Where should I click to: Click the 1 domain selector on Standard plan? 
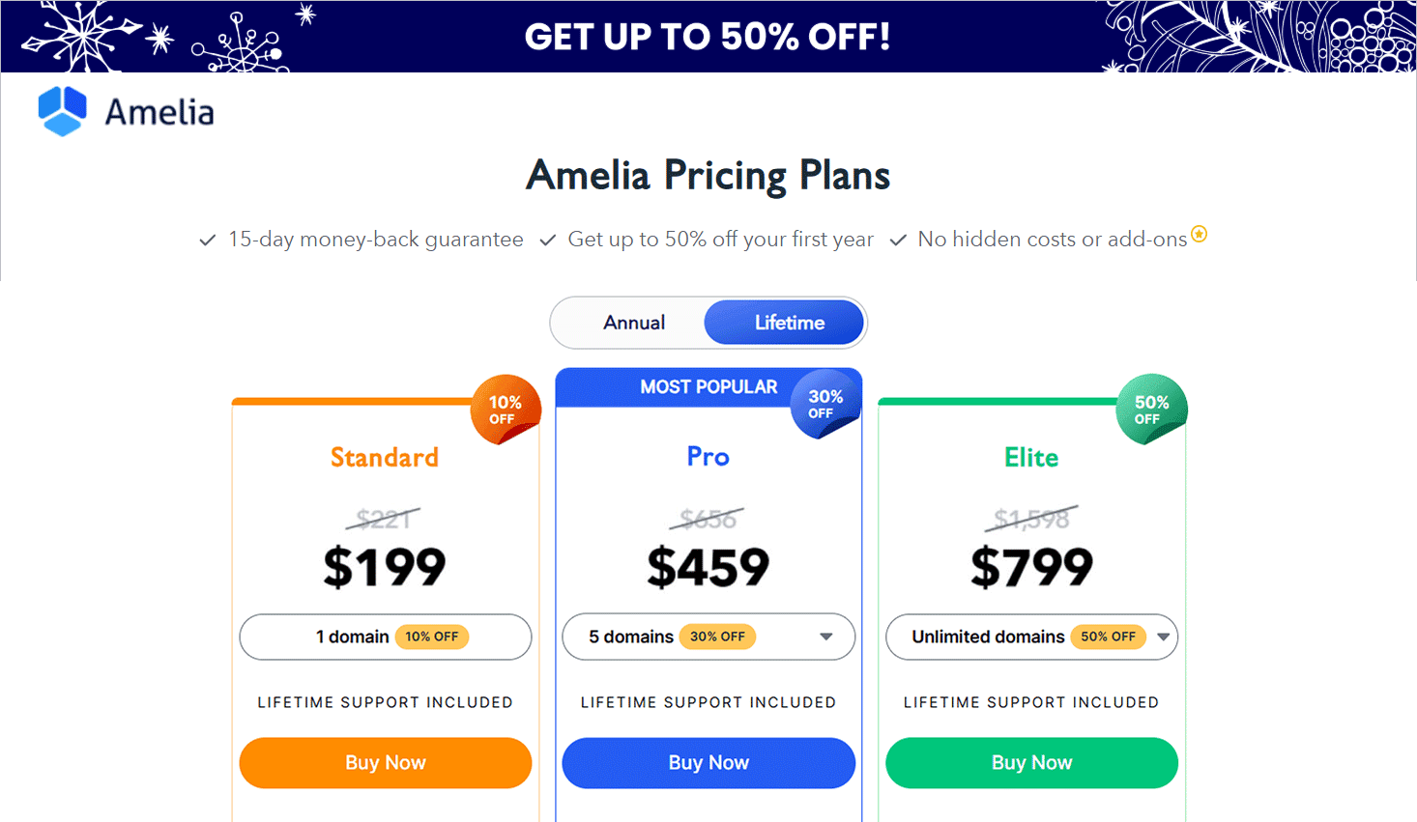pyautogui.click(x=385, y=637)
